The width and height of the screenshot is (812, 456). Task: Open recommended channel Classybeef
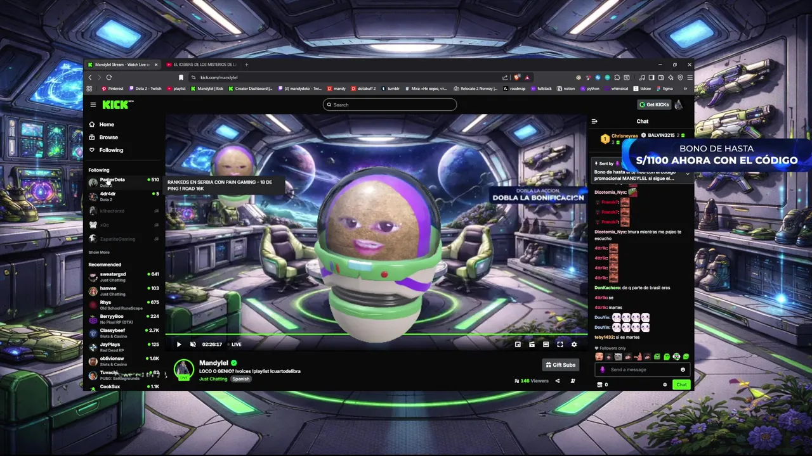click(124, 332)
